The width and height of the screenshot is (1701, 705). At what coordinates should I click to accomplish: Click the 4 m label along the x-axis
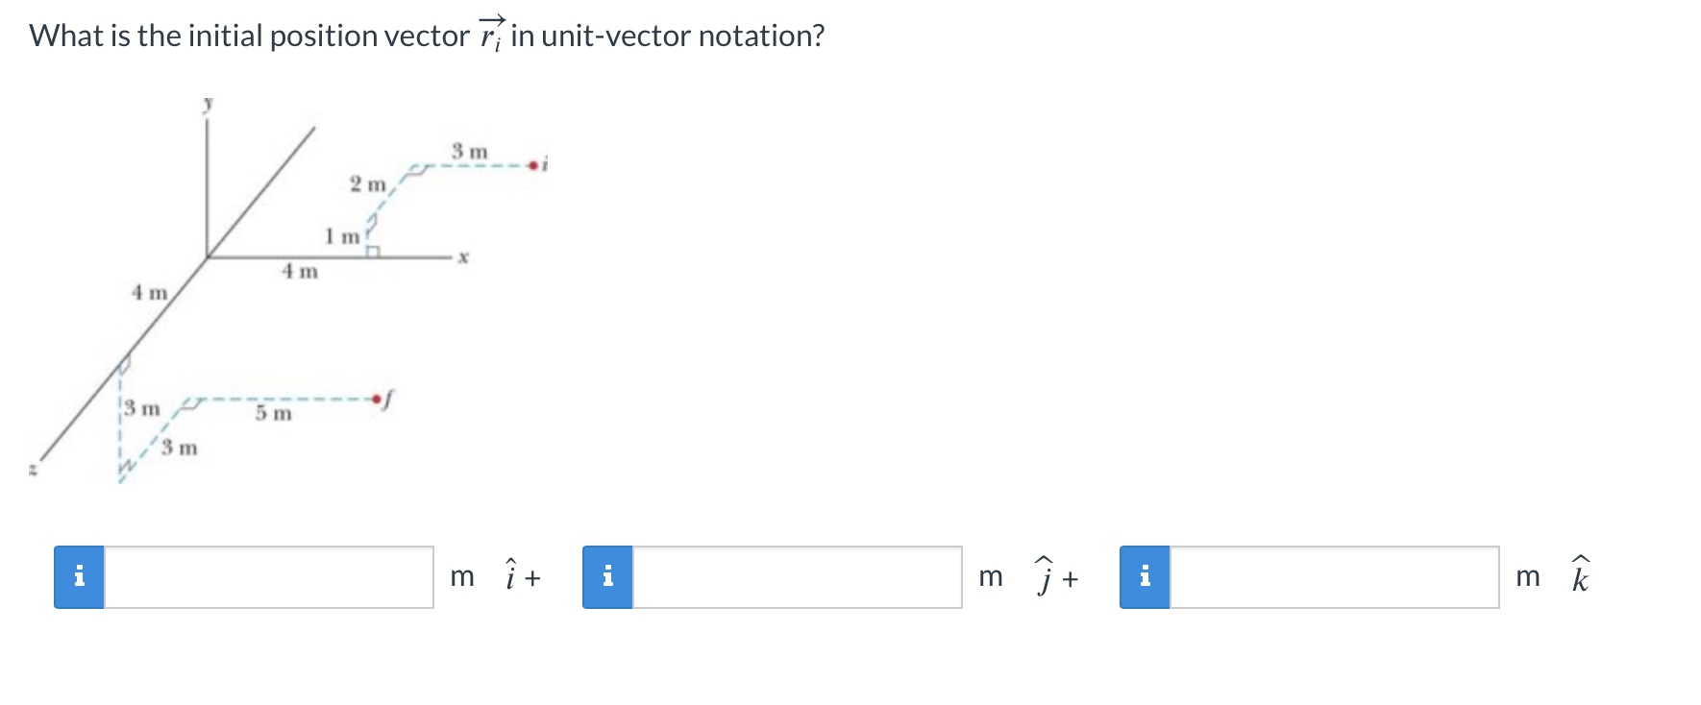pos(298,272)
